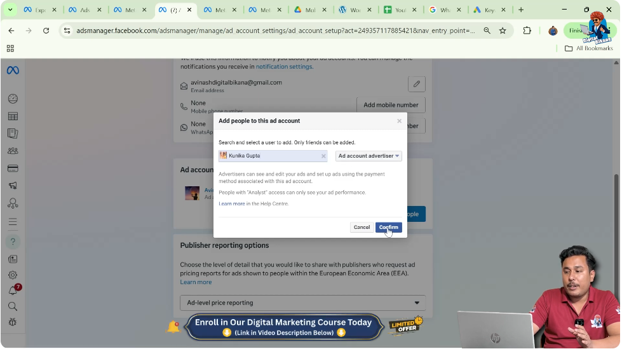Click the browser Back arrow

click(x=11, y=31)
